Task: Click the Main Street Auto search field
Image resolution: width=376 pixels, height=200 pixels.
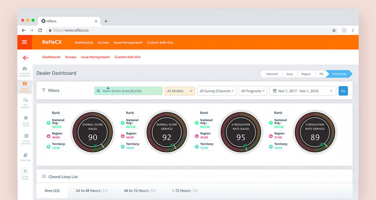Action: point(128,91)
